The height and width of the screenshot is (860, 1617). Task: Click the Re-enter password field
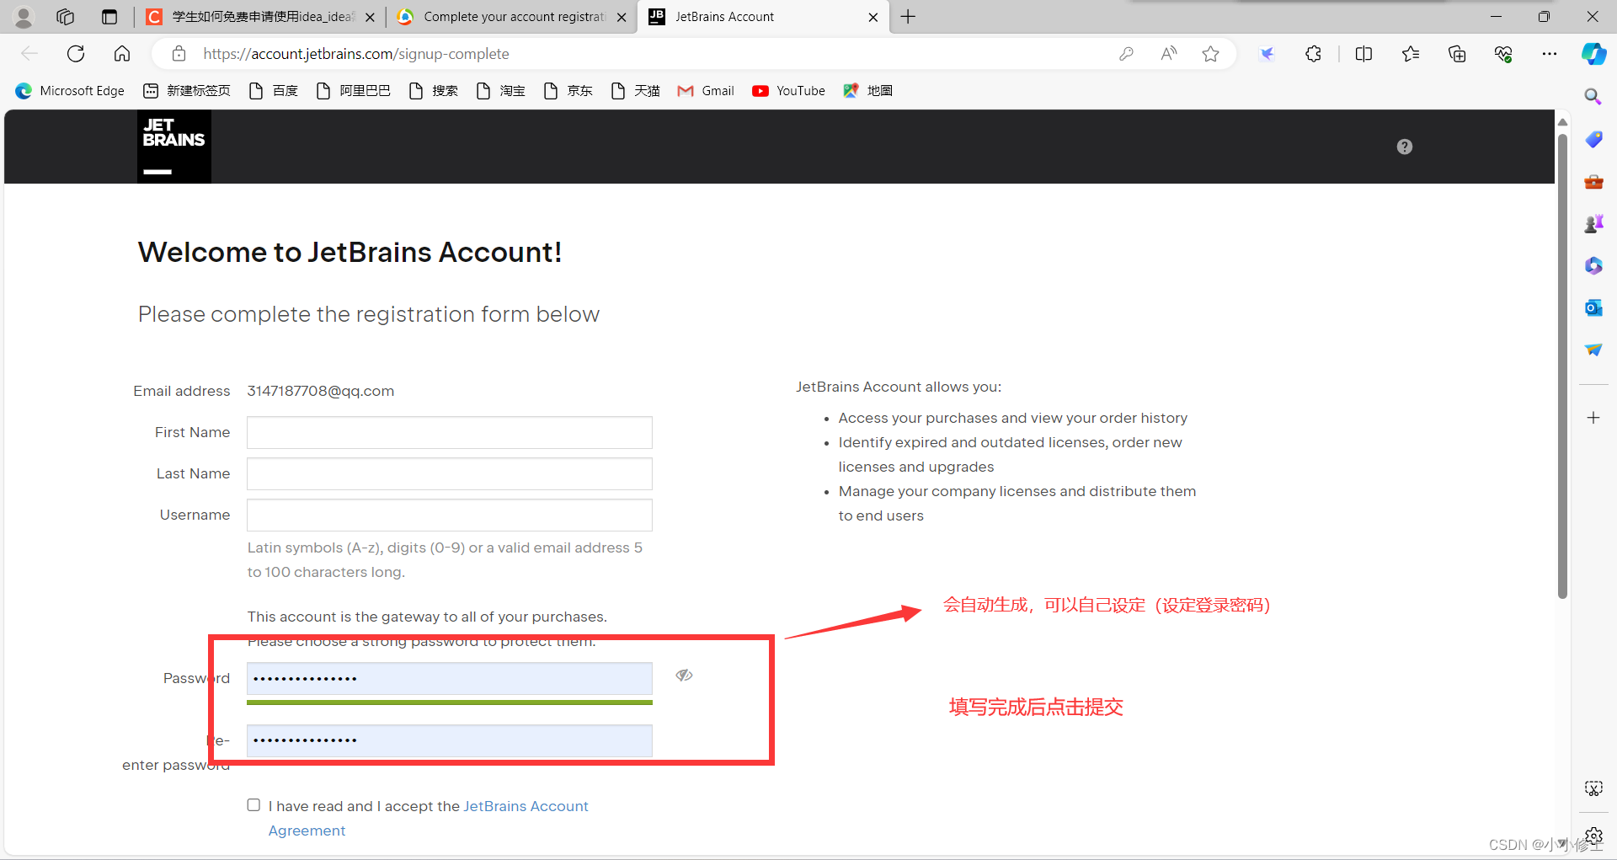(450, 740)
